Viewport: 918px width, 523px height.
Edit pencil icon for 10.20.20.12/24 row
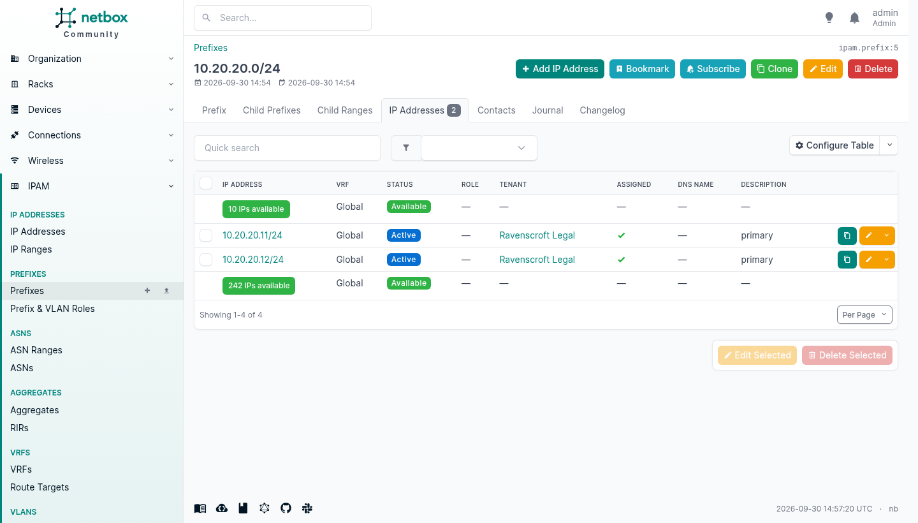(869, 260)
